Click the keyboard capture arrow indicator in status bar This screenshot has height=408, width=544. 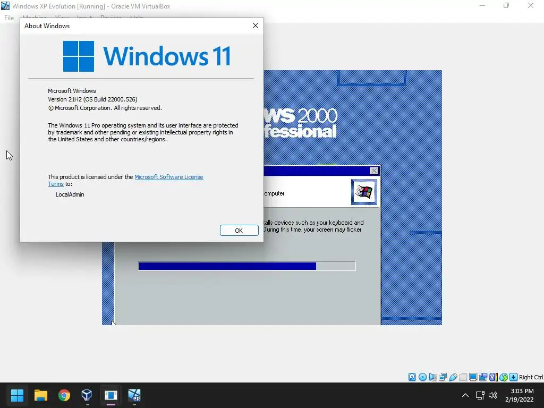(514, 377)
